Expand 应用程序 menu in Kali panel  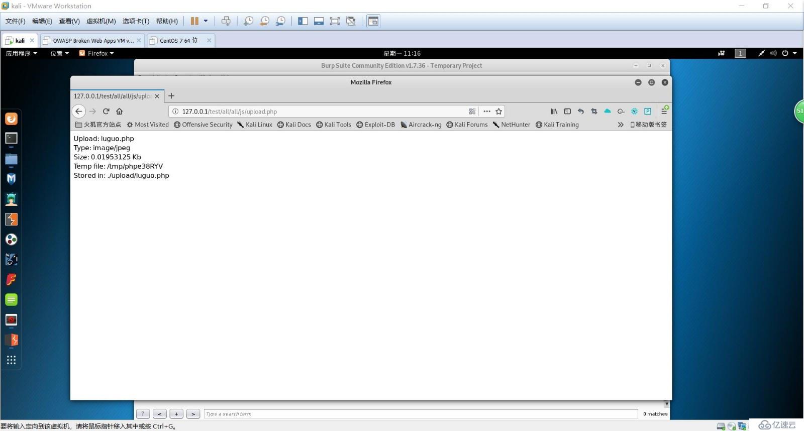pos(22,53)
